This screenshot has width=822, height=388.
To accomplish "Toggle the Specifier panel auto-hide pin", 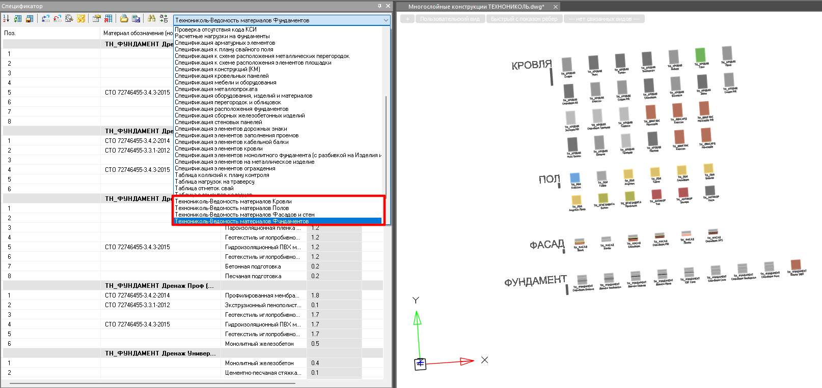I will click(379, 6).
